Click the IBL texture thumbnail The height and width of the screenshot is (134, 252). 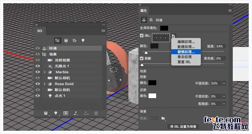pyautogui.click(x=161, y=38)
